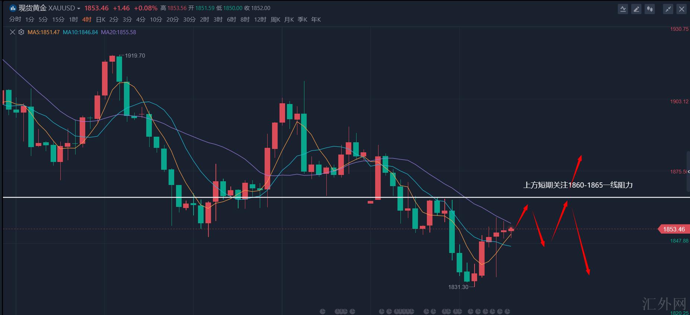Open MA indicator settings gear

click(21, 32)
